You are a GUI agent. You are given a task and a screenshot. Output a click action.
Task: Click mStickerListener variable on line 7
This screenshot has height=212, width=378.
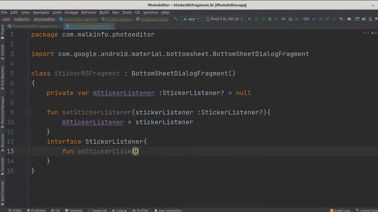pyautogui.click(x=123, y=93)
